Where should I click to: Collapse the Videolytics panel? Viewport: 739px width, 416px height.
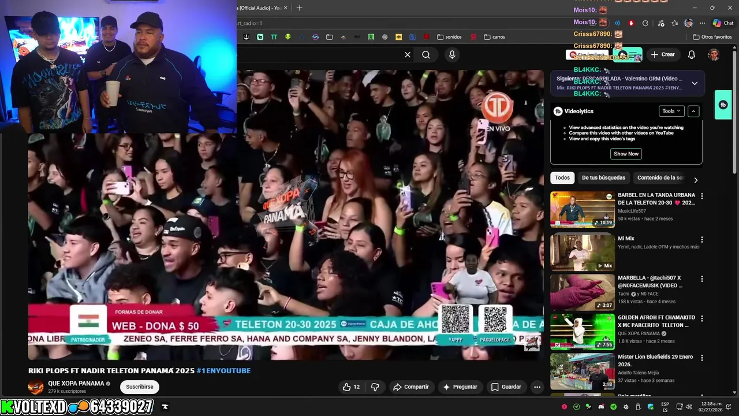pos(694,111)
